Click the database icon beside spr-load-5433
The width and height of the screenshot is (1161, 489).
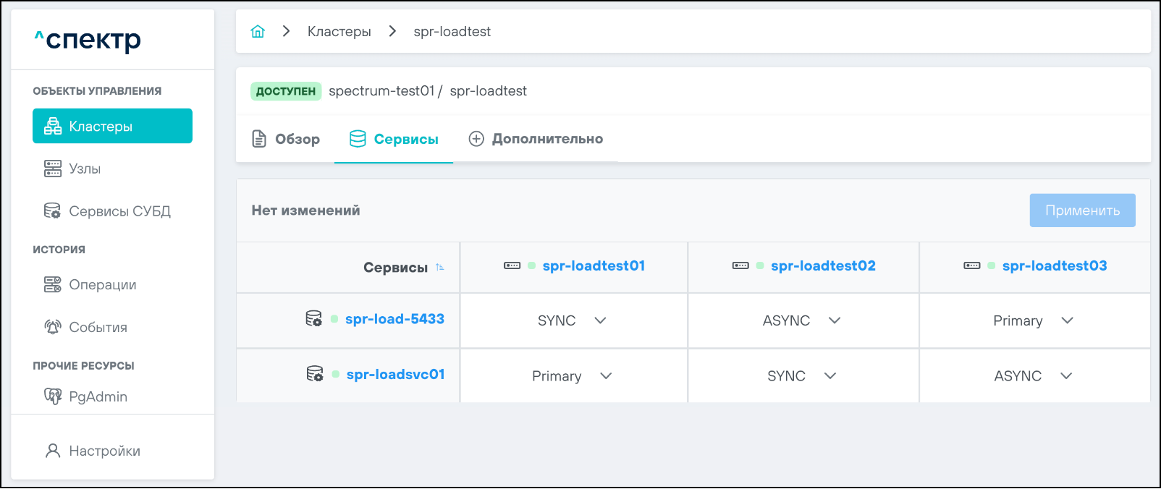tap(313, 319)
